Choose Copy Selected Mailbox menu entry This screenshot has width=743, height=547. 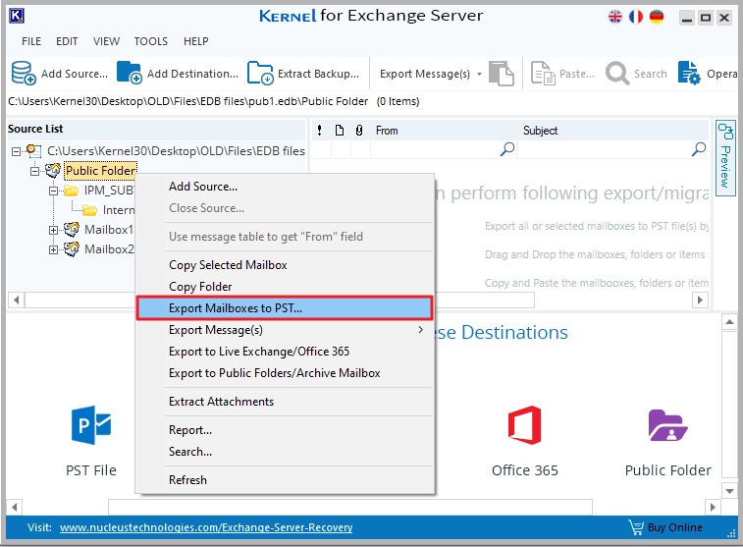tap(285, 265)
